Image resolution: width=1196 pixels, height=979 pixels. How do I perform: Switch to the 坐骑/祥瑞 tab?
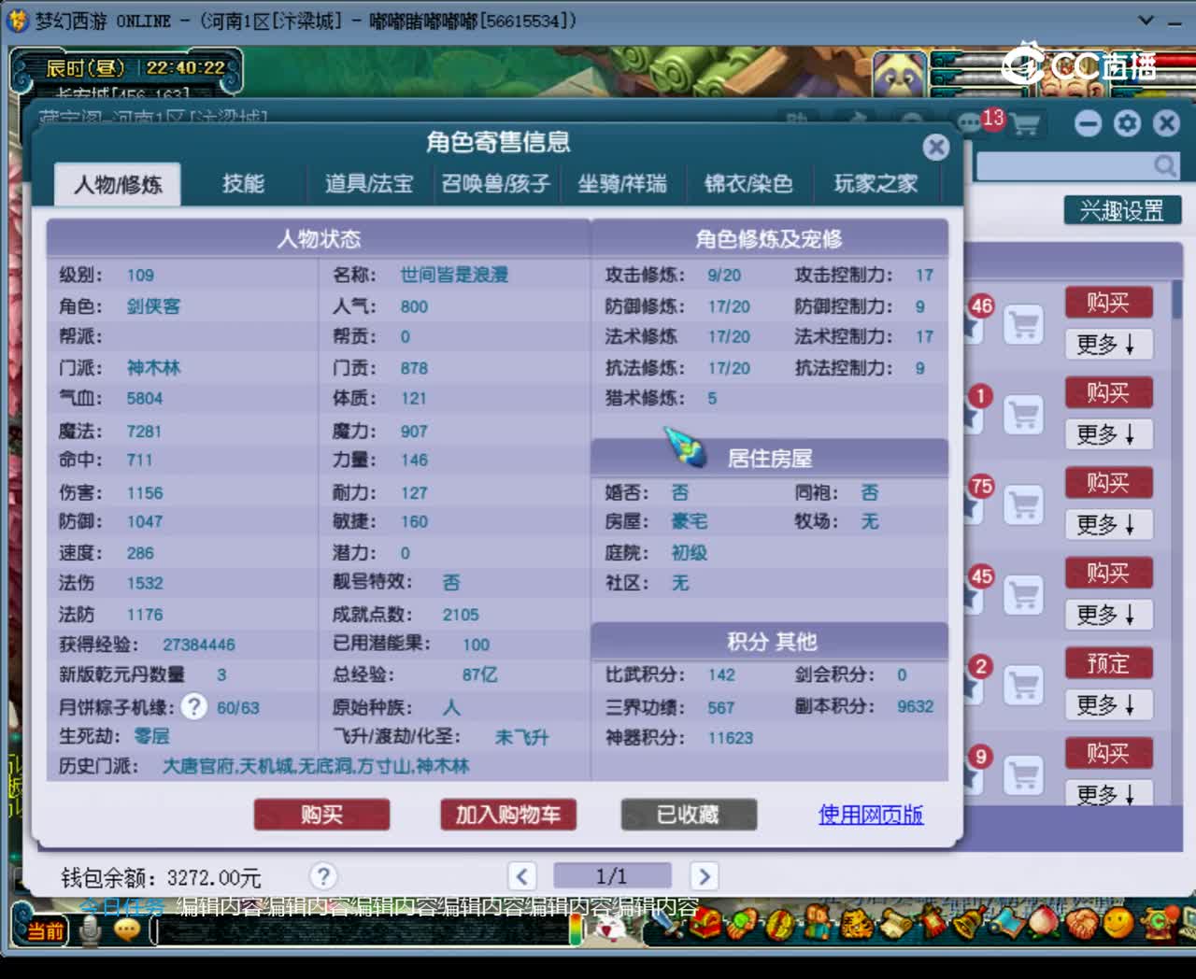(x=622, y=184)
